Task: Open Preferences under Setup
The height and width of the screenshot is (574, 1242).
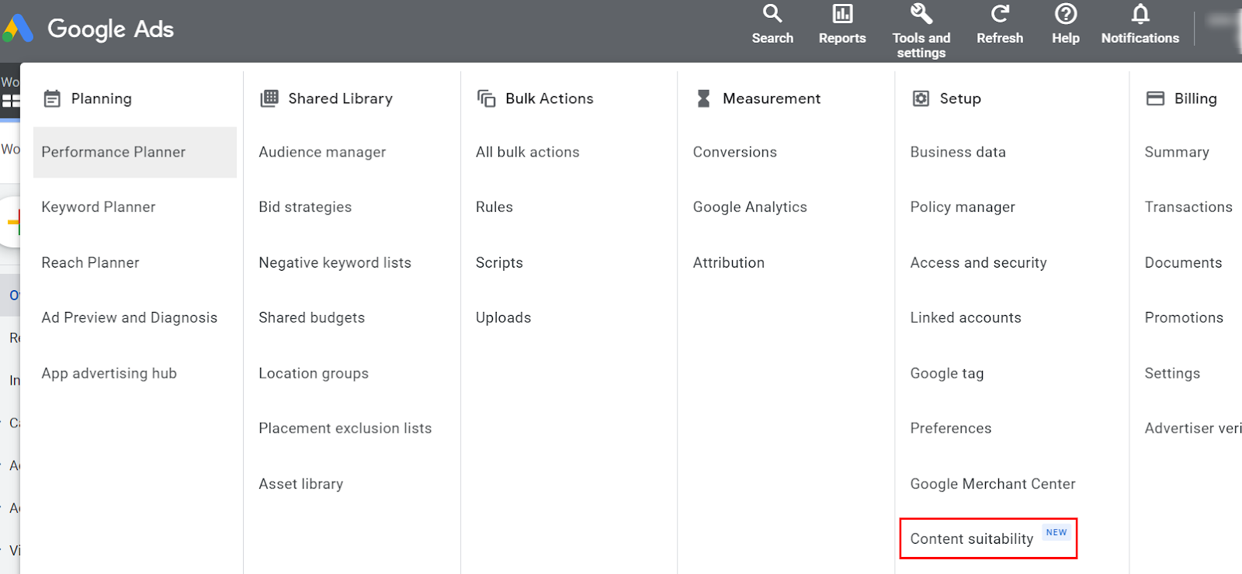Action: 951,428
